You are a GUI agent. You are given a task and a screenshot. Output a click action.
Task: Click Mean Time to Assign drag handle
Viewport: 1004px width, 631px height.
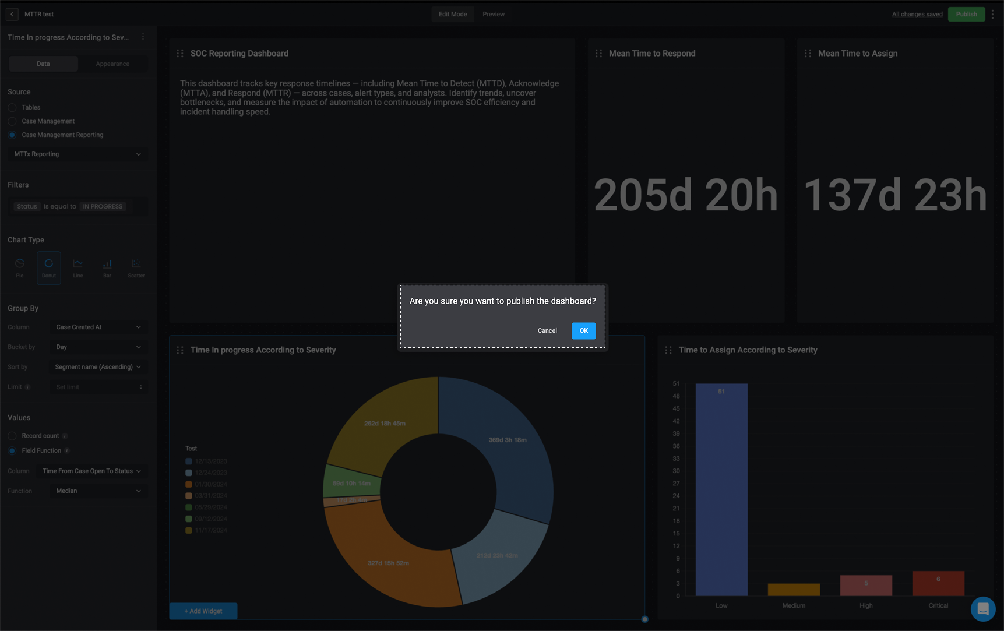[x=808, y=53]
